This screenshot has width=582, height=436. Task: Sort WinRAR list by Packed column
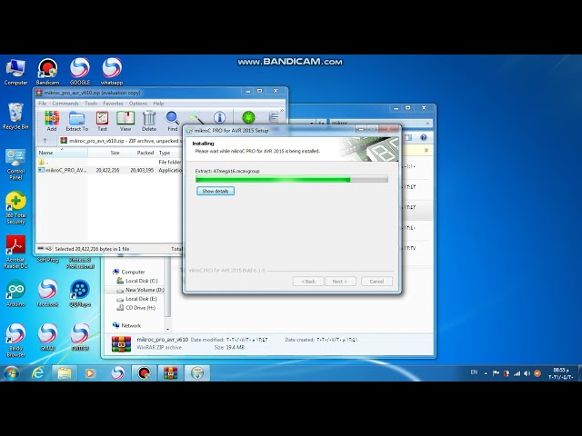coord(139,153)
